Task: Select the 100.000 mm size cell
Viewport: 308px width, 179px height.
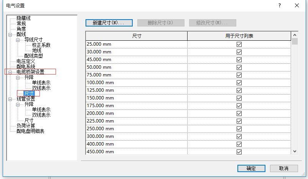Action: click(137, 83)
